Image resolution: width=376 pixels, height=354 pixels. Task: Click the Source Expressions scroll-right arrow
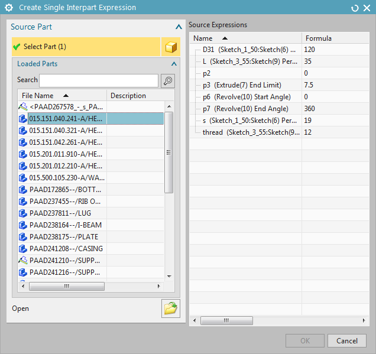(x=364, y=320)
